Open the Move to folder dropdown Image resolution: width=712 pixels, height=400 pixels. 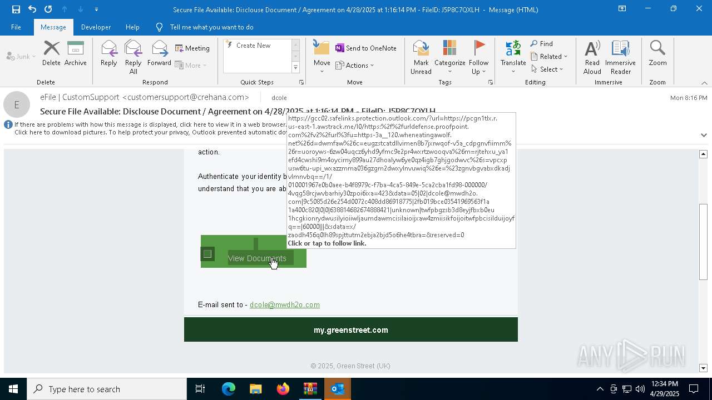(x=322, y=57)
